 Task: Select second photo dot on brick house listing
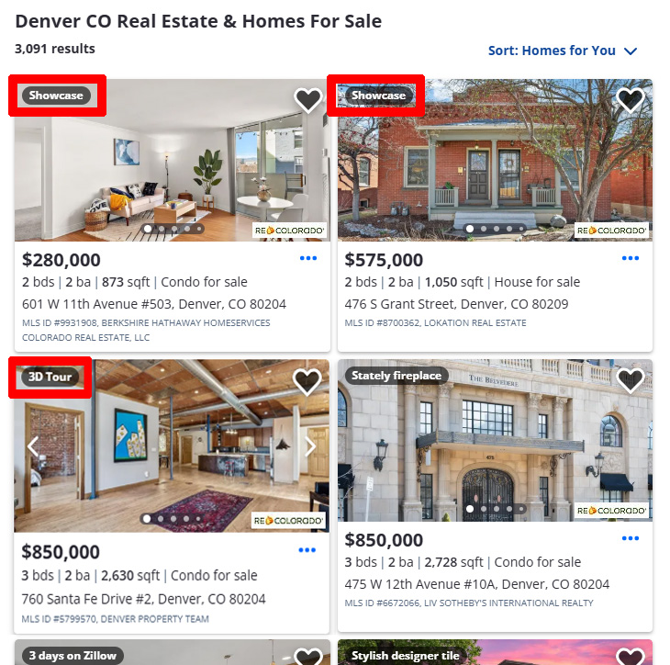click(484, 229)
